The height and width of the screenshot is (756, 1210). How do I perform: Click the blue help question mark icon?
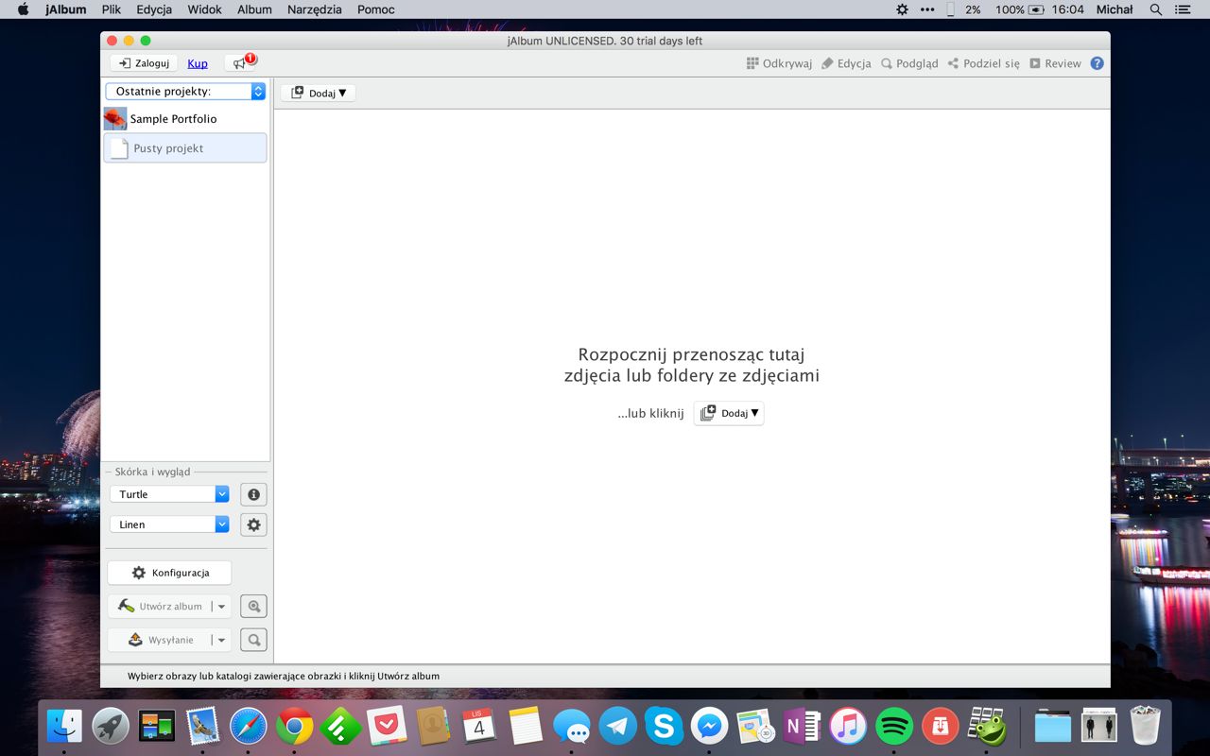pyautogui.click(x=1097, y=63)
